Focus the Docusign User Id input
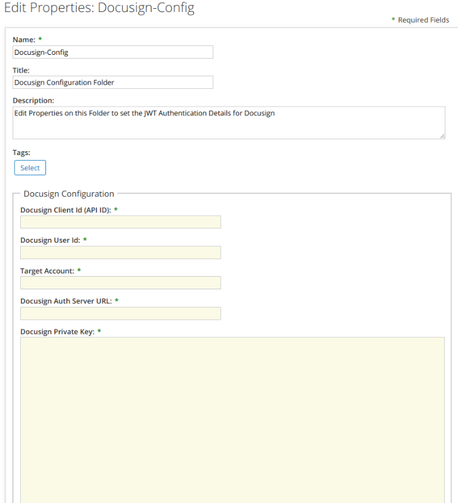The image size is (458, 503). click(x=120, y=253)
